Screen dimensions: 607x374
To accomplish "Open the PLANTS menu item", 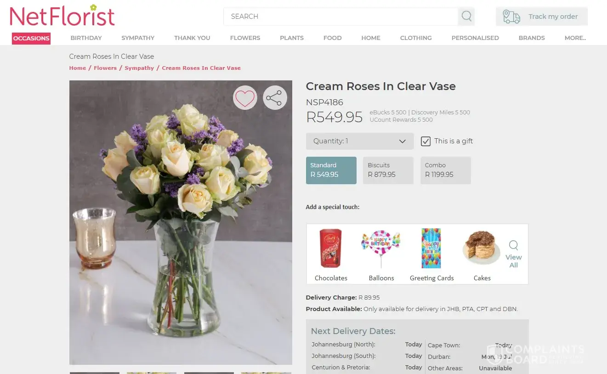I will (x=292, y=38).
